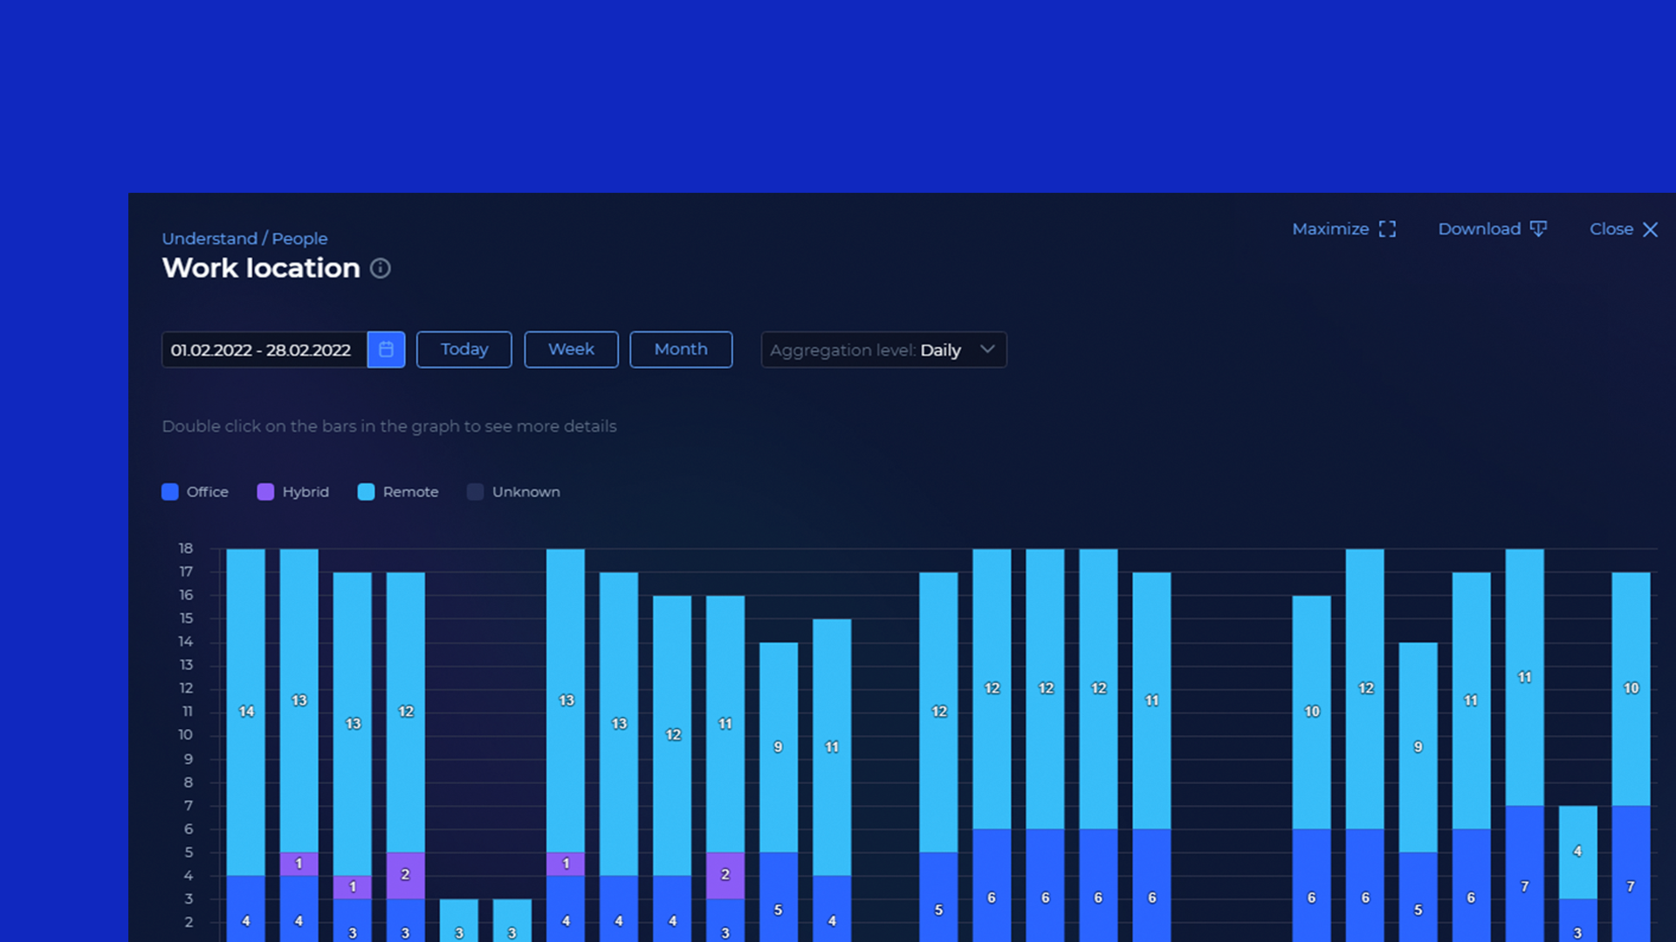Click the dark Unknown legend swatch

[476, 492]
